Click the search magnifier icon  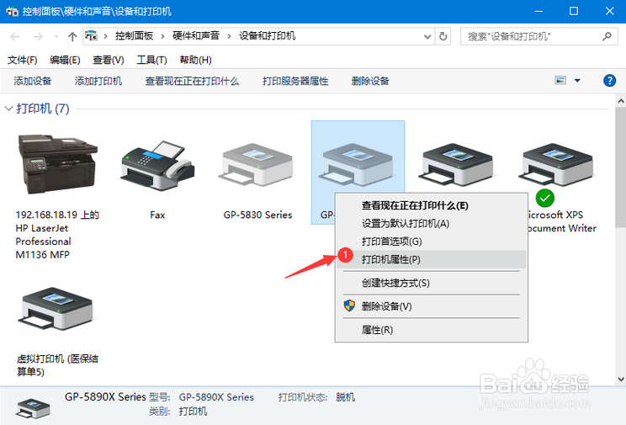(607, 36)
